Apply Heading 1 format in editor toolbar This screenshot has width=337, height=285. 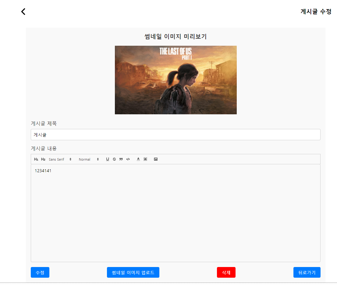point(36,159)
